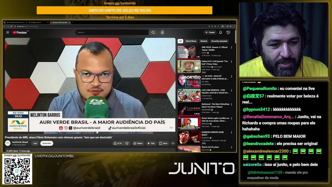Open Darkwood Most Disturbing Game thumbnail
This screenshot has width=332, height=187.
click(x=189, y=109)
